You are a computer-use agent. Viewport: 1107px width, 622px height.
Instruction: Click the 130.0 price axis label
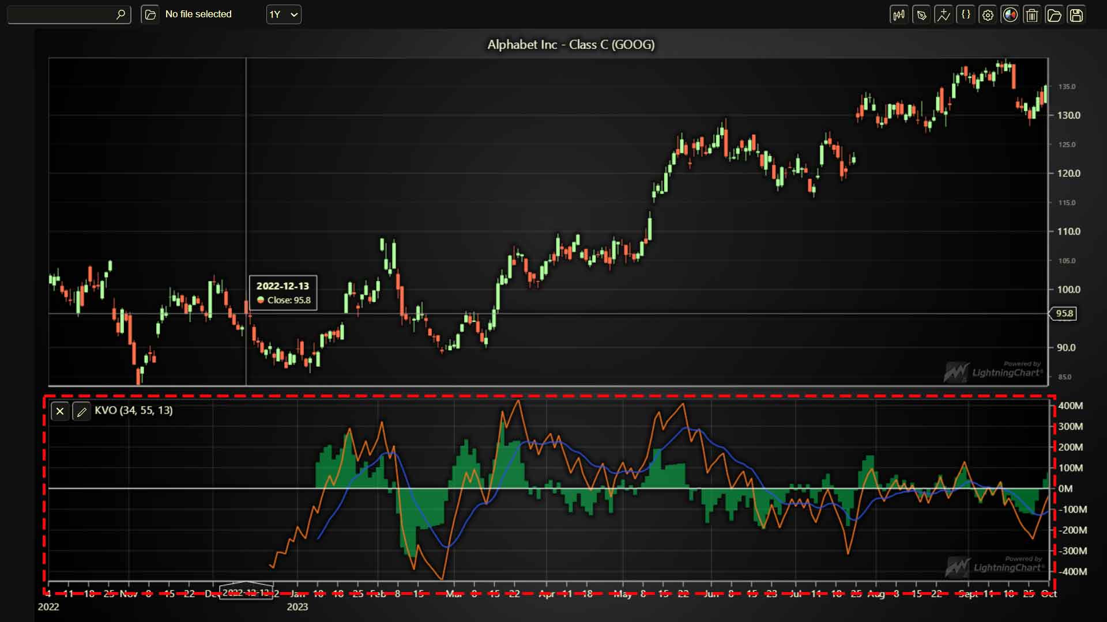(1068, 115)
